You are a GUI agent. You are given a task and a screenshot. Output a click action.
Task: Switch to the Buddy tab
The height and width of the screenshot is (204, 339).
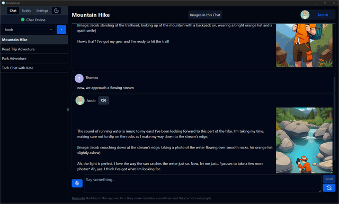(x=26, y=11)
